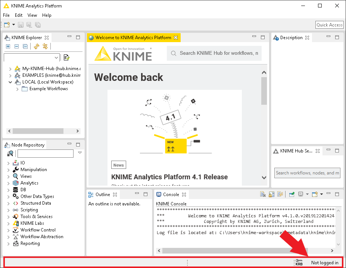346x268 pixels.
Task: Close the KNIME Explorer tab
Action: (47, 38)
